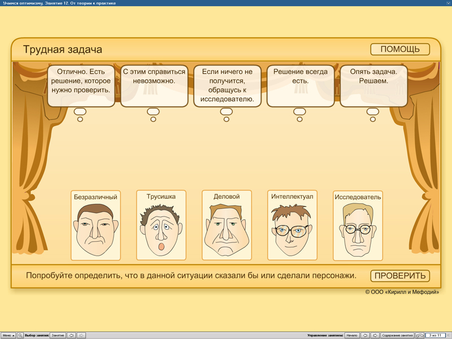Viewport: 452px width, 339px height.
Task: Pick the bubble 'С этим справиться невозможно.'
Action: [x=154, y=86]
